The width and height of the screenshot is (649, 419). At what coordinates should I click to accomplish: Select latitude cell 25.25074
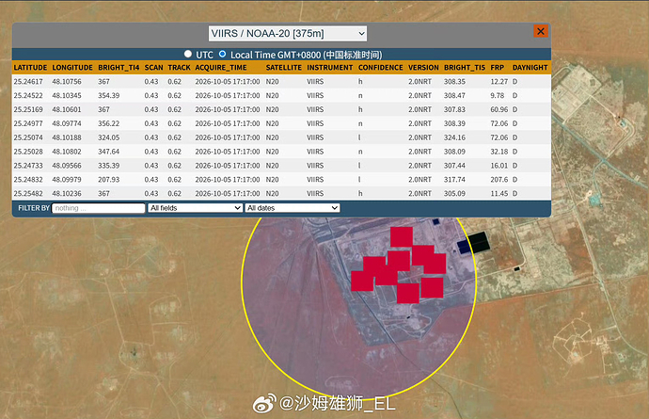pos(28,137)
